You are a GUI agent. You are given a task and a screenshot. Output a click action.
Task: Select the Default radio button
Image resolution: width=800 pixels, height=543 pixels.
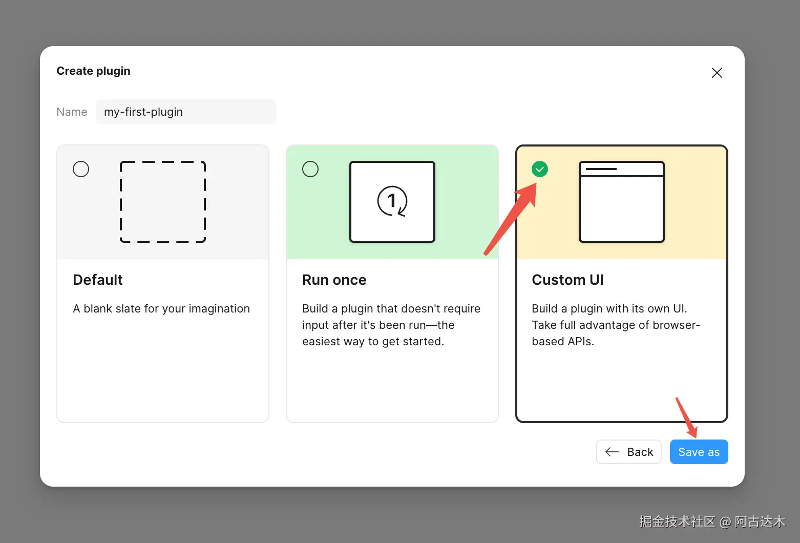[81, 169]
